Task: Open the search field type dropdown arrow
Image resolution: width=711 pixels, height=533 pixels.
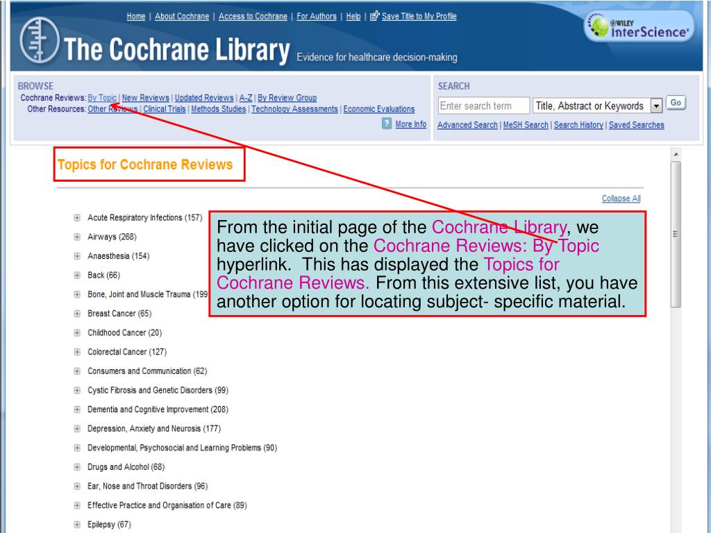Action: (x=656, y=106)
